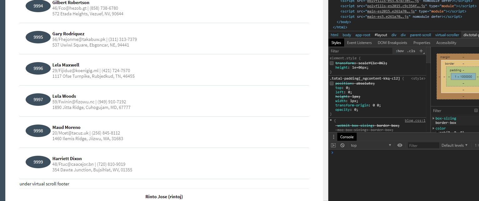Toggle the position absolute property checkbox
This screenshot has width=479, height=201.
click(x=332, y=83)
